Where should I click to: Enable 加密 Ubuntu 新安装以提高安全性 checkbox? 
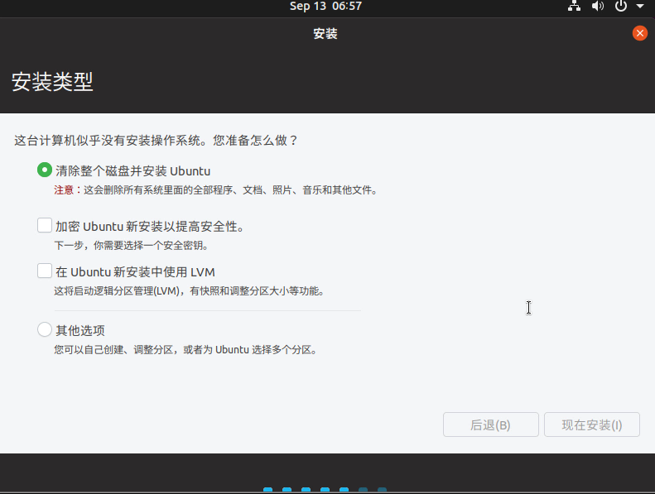[x=44, y=226]
